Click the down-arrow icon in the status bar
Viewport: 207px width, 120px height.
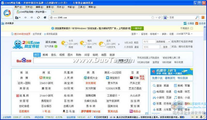(201, 117)
